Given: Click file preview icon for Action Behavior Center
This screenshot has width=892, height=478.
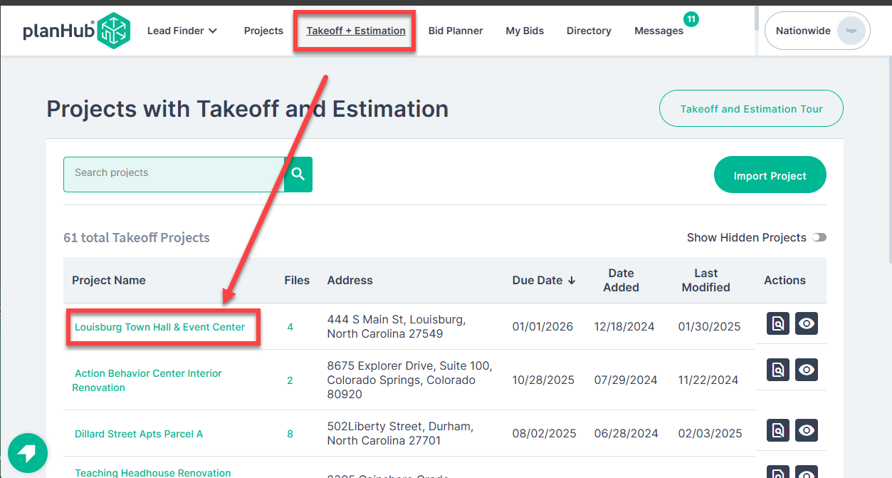Looking at the screenshot, I should coord(777,370).
